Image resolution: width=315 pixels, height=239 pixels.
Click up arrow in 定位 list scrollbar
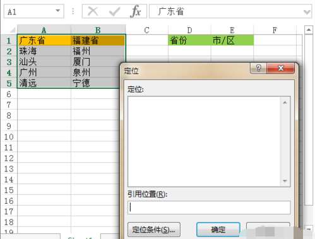(x=285, y=103)
